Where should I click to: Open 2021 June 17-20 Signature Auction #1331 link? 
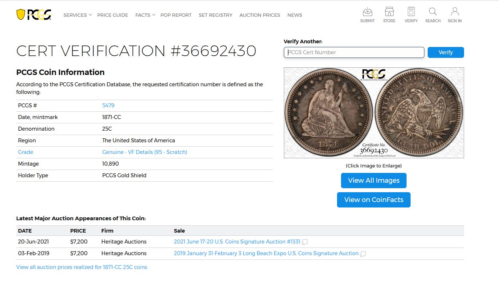tap(237, 242)
